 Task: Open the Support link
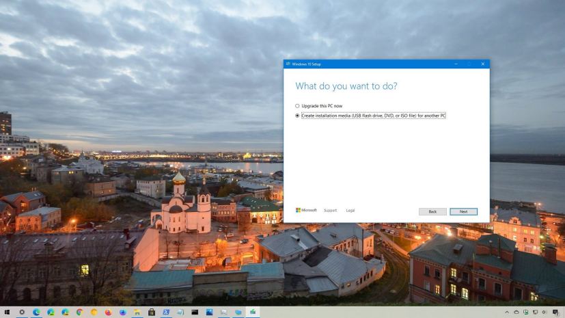click(330, 211)
